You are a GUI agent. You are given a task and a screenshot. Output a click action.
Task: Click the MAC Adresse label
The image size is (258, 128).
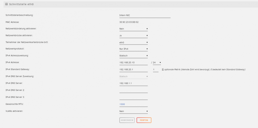[12, 22]
